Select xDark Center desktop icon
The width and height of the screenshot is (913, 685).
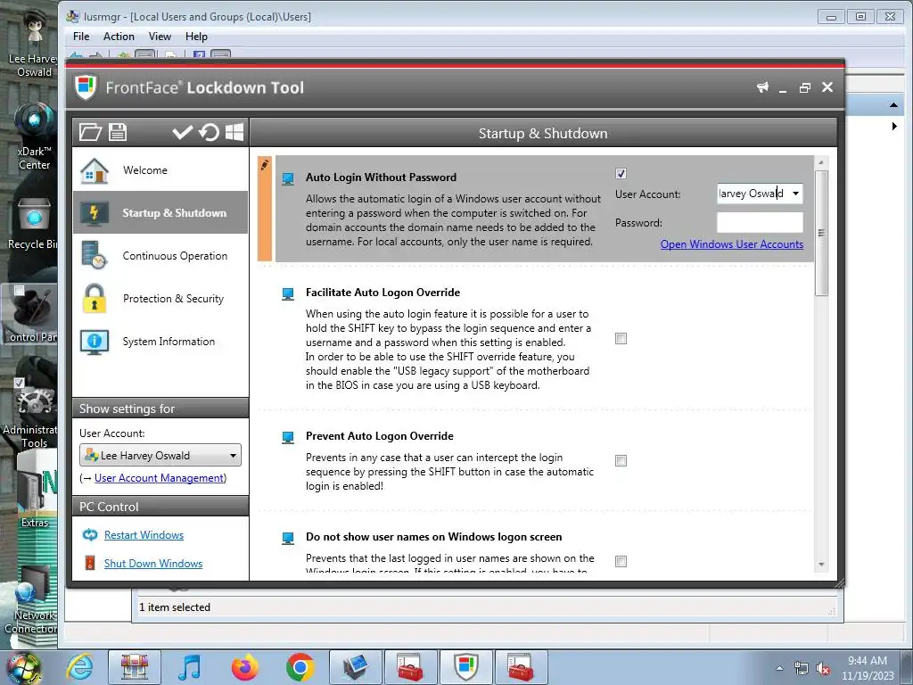(34, 136)
